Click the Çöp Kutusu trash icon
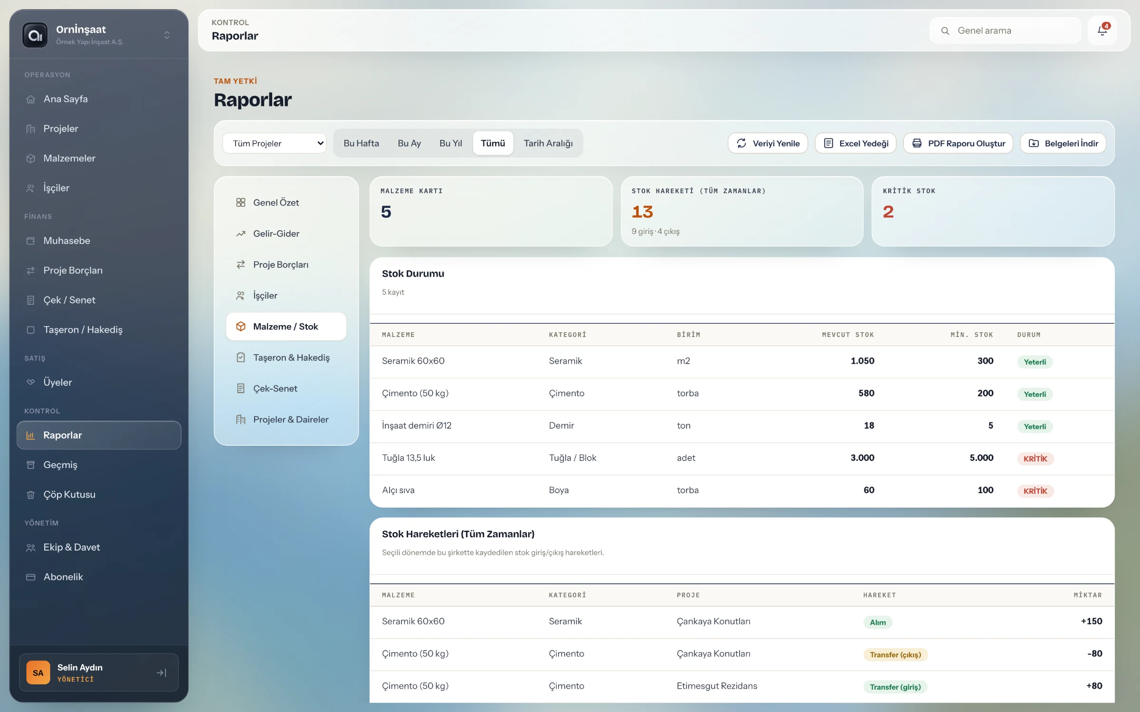This screenshot has height=712, width=1140. [31, 495]
